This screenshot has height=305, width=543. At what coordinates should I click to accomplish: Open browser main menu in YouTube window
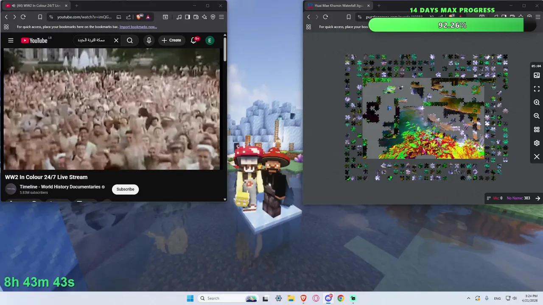click(221, 17)
